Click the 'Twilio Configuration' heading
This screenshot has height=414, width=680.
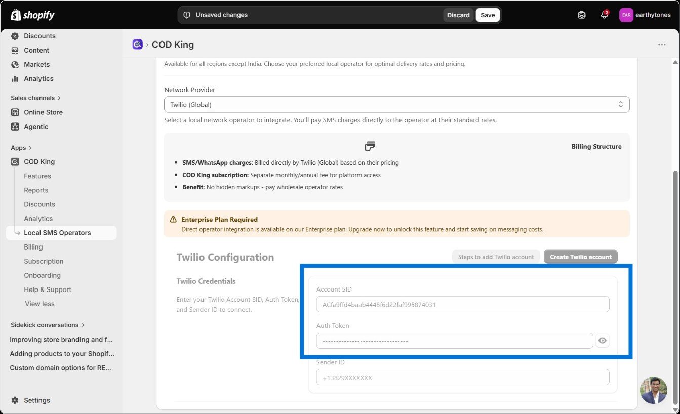coord(225,257)
